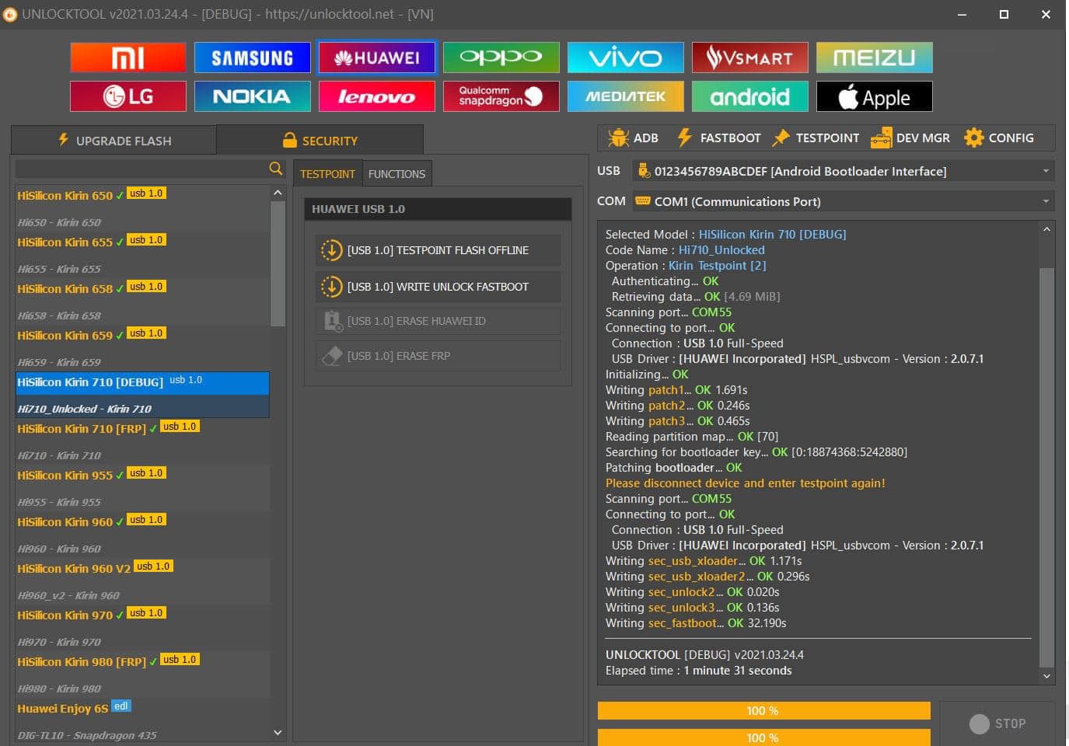
Task: Pick the Vivo brand tile
Action: tap(626, 58)
